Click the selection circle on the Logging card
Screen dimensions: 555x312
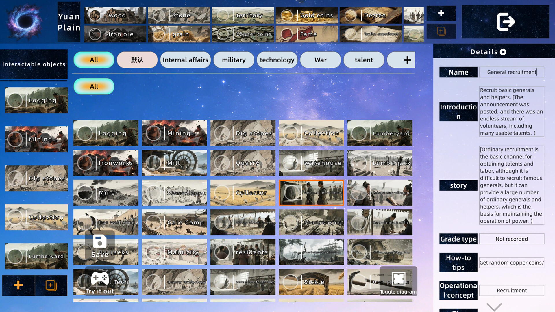click(x=85, y=133)
